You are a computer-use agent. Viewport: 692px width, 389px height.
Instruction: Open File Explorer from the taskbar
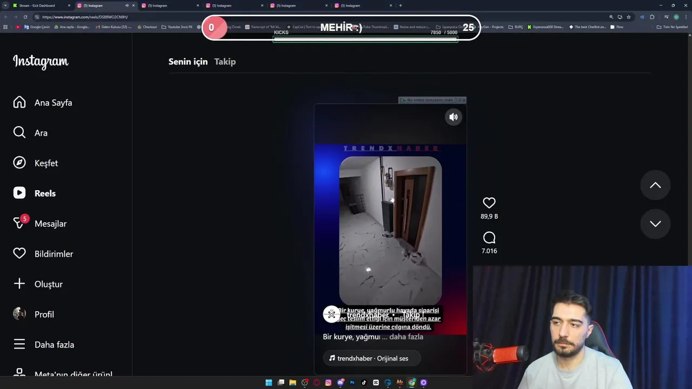click(292, 383)
